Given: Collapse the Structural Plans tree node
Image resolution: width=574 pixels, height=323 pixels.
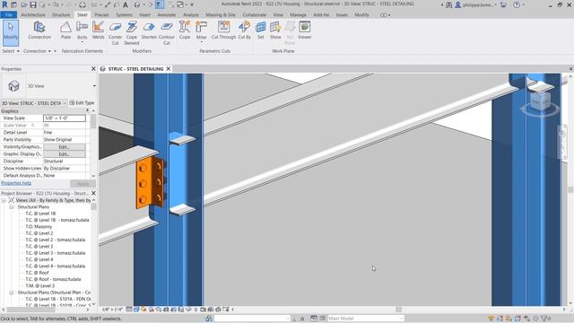Looking at the screenshot, I should (12, 207).
